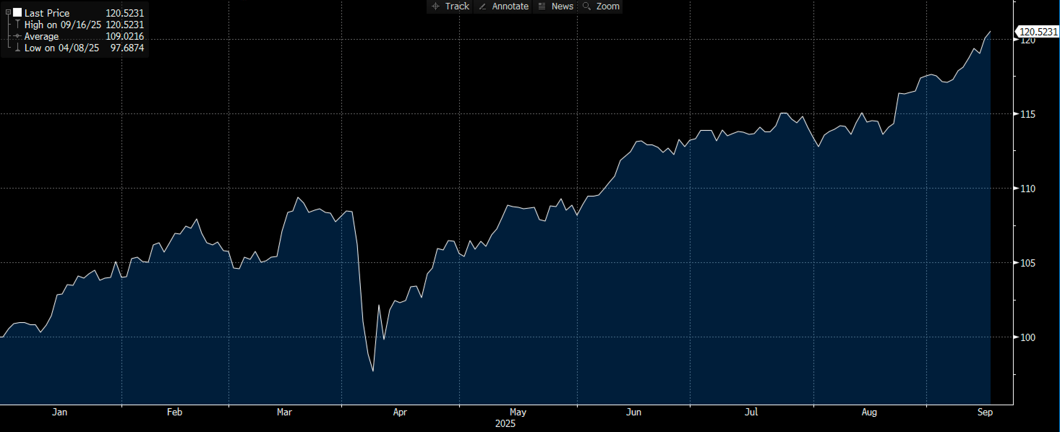Viewport: 1060px width, 432px height.
Task: Collapse the legend with the minus box
Action: 8,13
